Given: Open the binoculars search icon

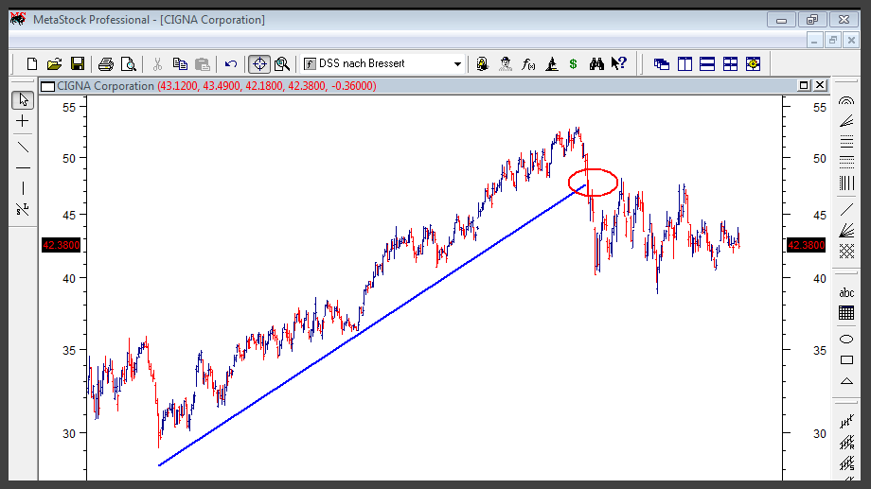Looking at the screenshot, I should [596, 63].
